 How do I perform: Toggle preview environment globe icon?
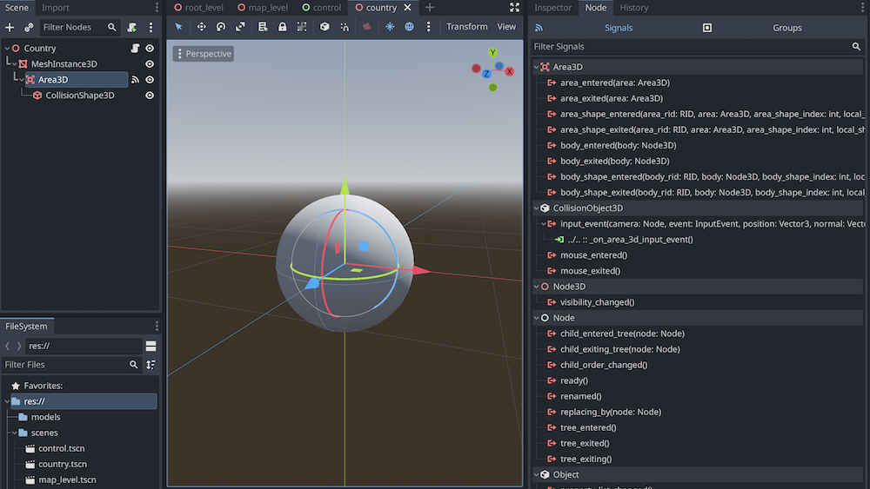tap(409, 27)
